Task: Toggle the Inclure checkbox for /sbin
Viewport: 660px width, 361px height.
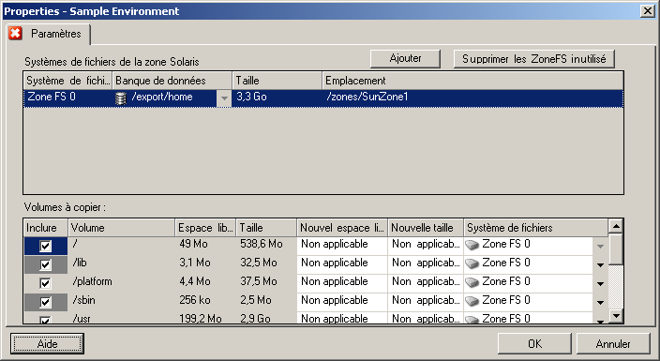Action: 45,302
